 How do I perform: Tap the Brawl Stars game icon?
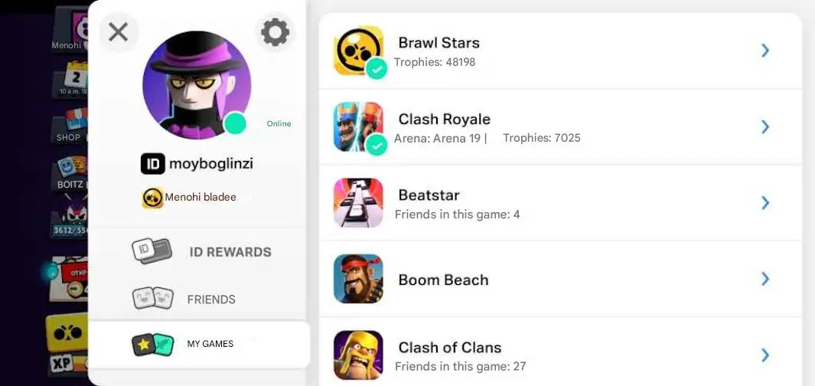[x=359, y=51]
